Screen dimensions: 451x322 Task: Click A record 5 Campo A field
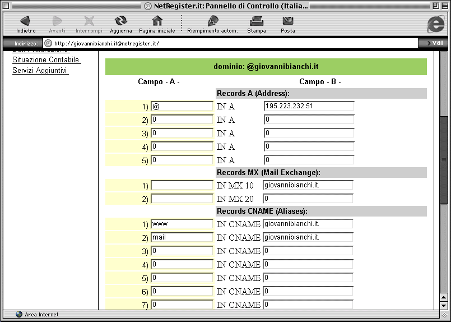coord(182,160)
